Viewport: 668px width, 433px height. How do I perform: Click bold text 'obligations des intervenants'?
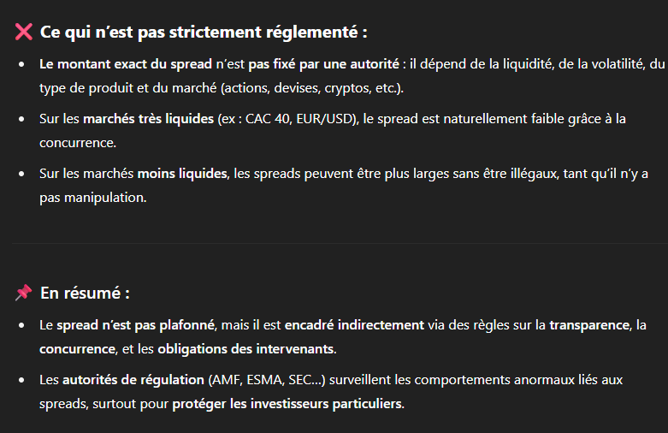click(245, 349)
